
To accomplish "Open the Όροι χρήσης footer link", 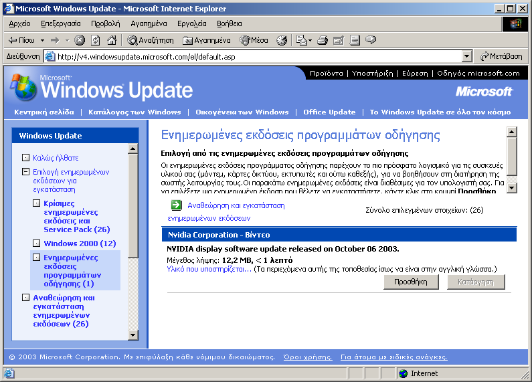I will [x=308, y=357].
